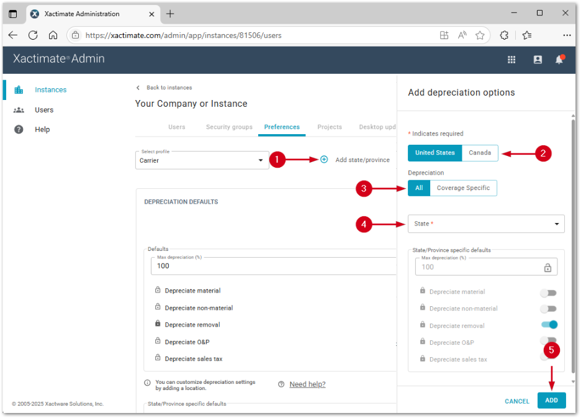Click the Help question mark icon
581x418 pixels.
click(x=19, y=129)
